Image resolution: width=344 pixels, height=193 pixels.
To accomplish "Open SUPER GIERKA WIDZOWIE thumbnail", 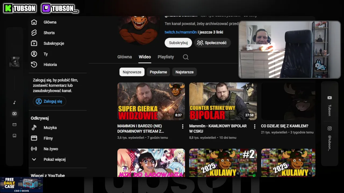I will (x=151, y=101).
